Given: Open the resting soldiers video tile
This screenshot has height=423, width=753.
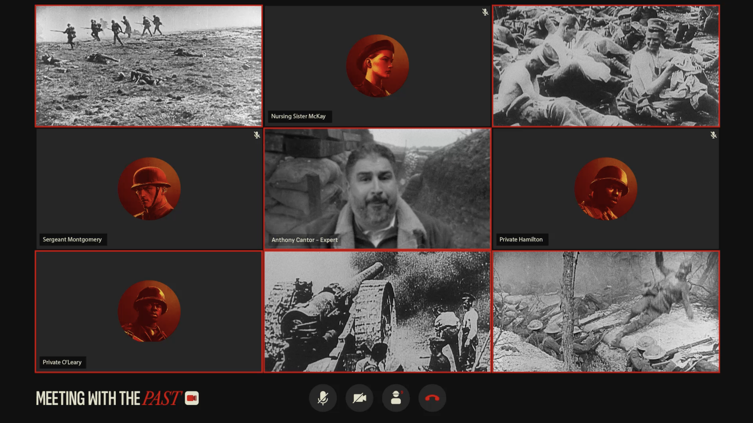Looking at the screenshot, I should tap(606, 66).
